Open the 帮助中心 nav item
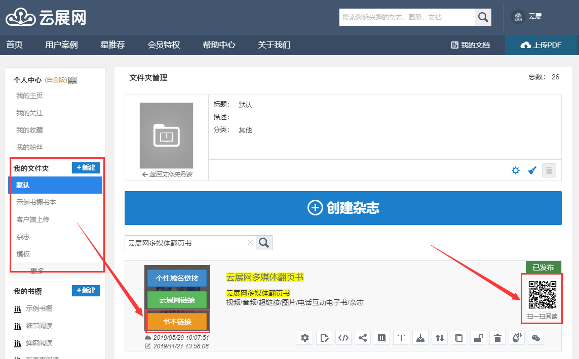 click(x=219, y=45)
